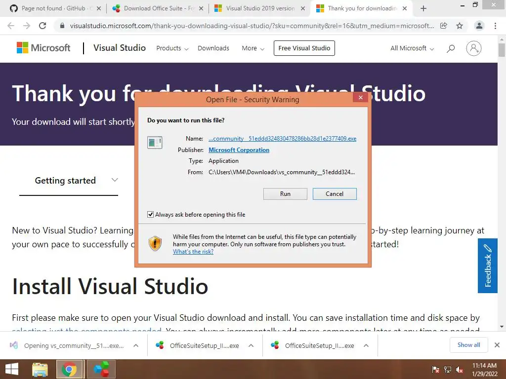This screenshot has width=506, height=379.
Task: Open the clock showing 11:14 AM
Action: click(484, 370)
